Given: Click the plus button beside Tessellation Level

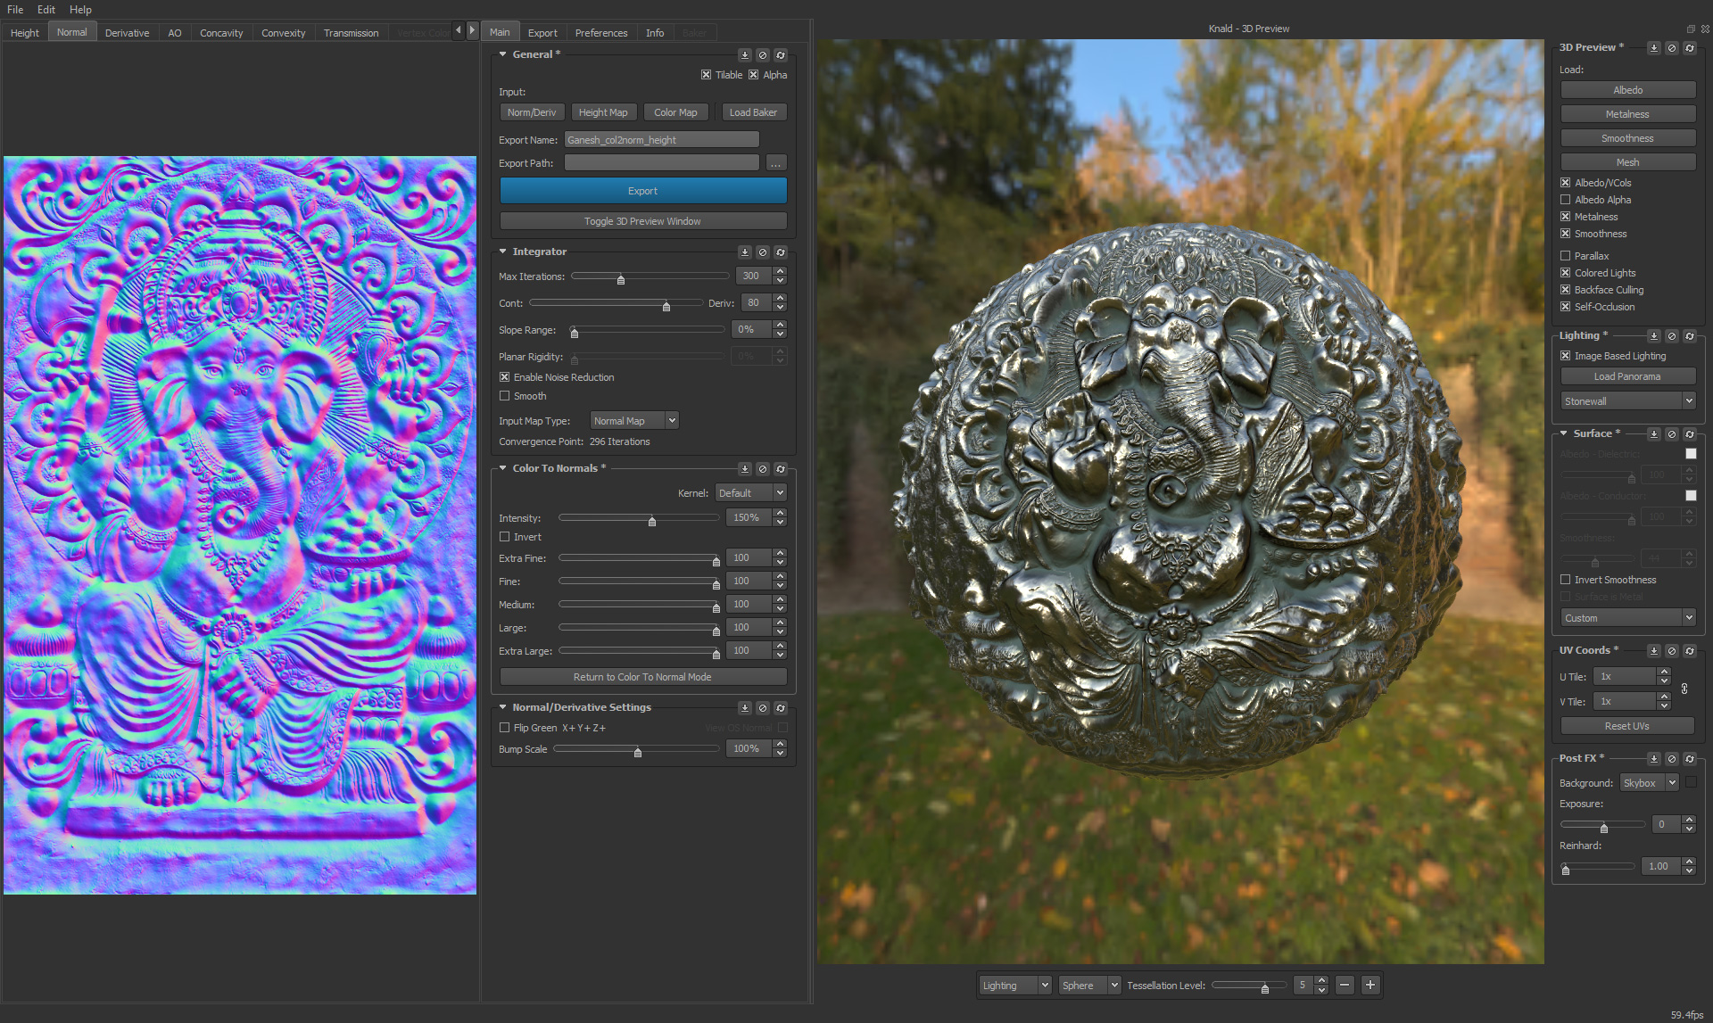Looking at the screenshot, I should [x=1370, y=986].
